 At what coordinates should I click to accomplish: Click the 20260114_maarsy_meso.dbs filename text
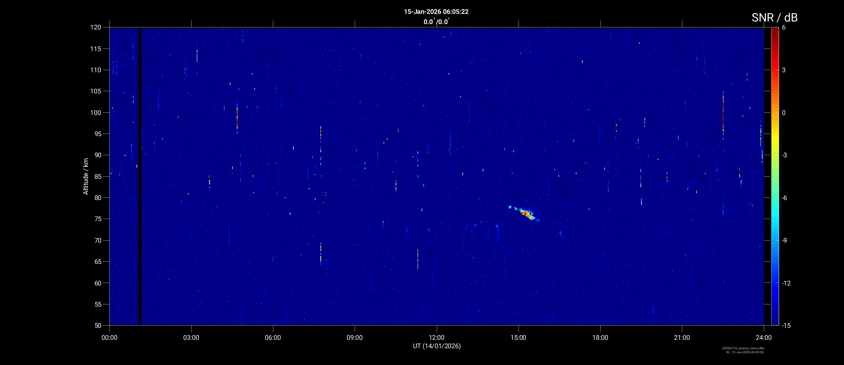click(743, 348)
